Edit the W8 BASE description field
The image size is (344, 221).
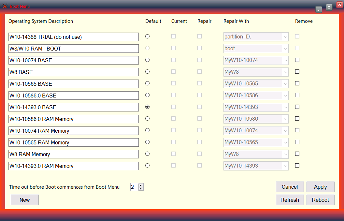[x=74, y=72]
